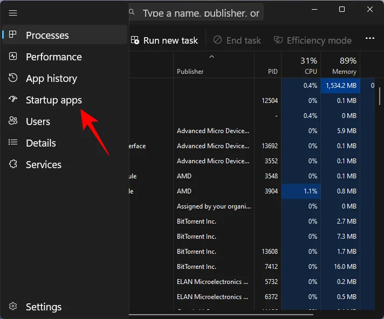Image resolution: width=384 pixels, height=319 pixels.
Task: Click the 16.0 MB memory cell
Action: tap(340, 266)
